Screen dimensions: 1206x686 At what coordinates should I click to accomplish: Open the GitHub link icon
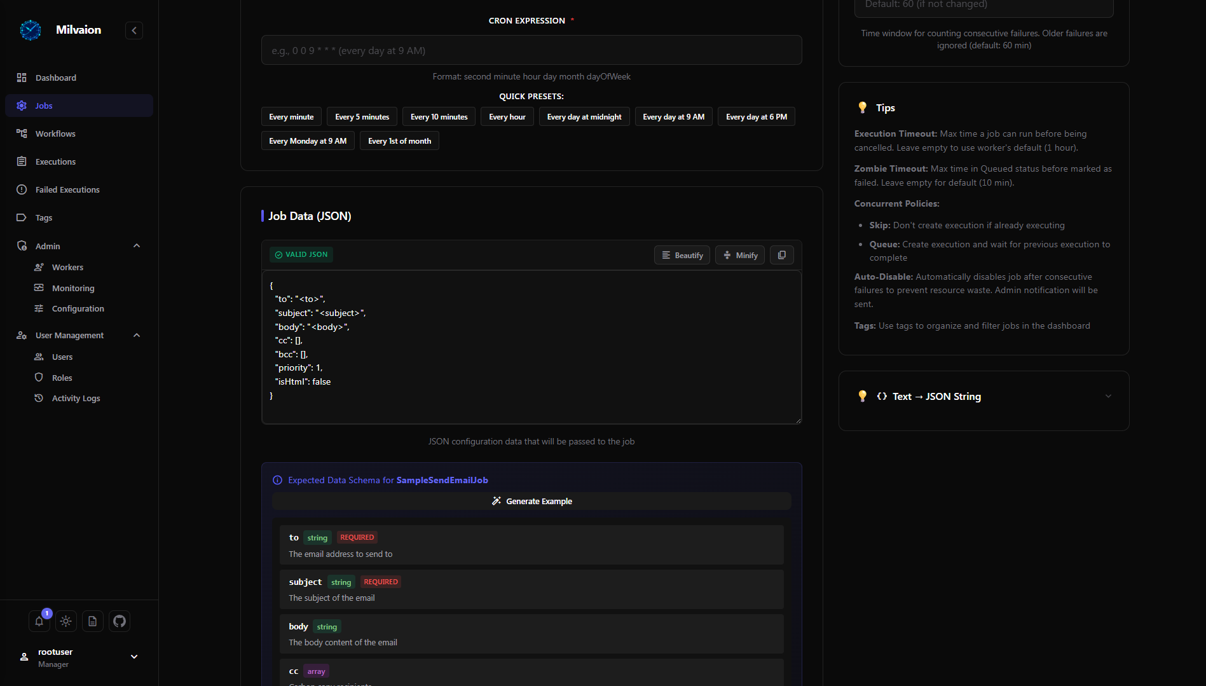(120, 621)
